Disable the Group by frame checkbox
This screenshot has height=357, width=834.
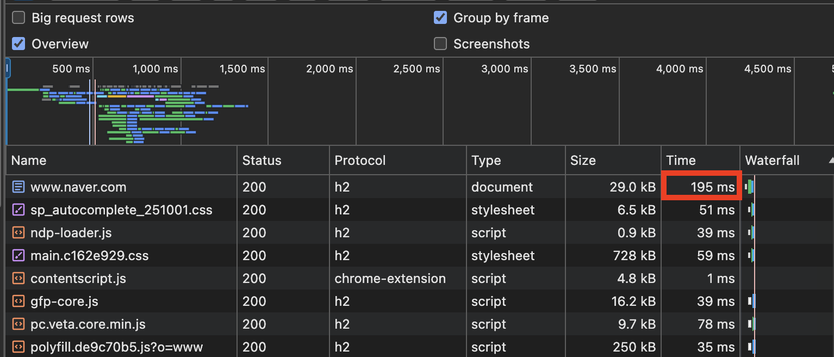coord(440,18)
